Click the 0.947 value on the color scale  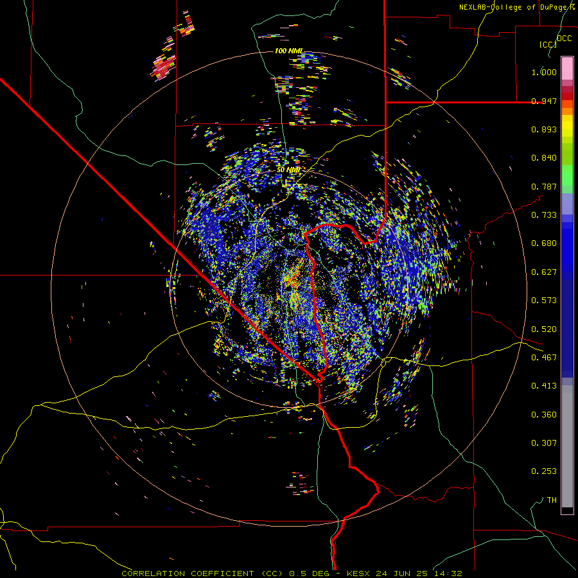pos(544,101)
